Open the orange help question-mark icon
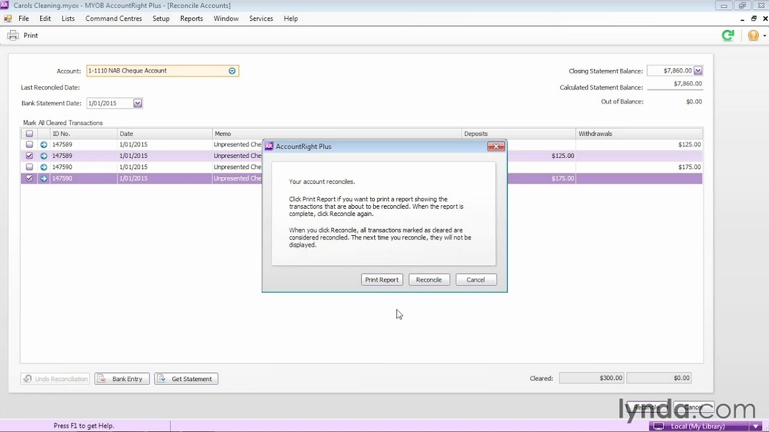This screenshot has width=769, height=432. pyautogui.click(x=753, y=35)
